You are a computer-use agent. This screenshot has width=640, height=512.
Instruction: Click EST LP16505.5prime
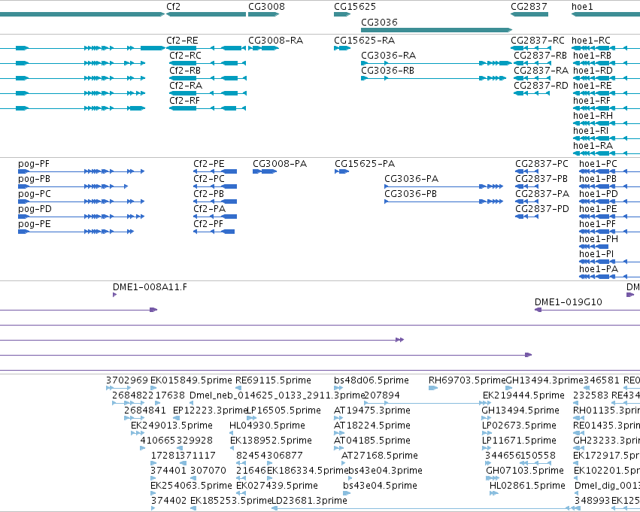[x=284, y=411]
